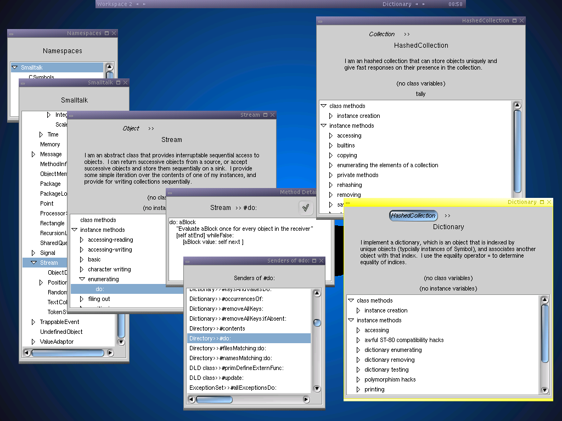This screenshot has width=562, height=421.
Task: Select ExceptionSet>>#allExceptionsDo: in senders list
Action: (x=233, y=388)
